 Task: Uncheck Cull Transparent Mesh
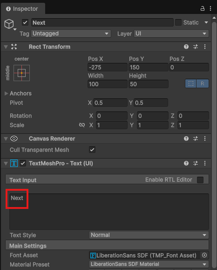tap(92, 150)
